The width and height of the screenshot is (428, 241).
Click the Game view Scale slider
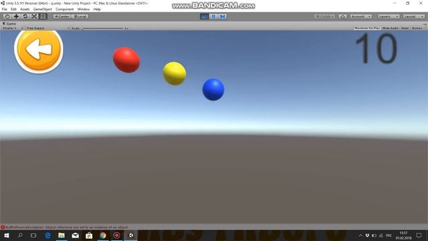click(x=102, y=28)
